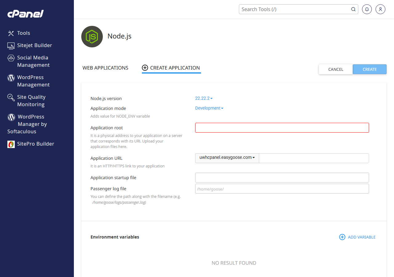Open the Tools wrench icon

tap(11, 33)
